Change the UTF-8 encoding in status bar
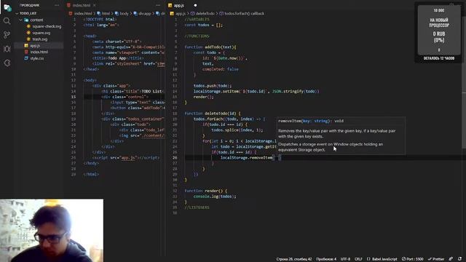Screen dimensions: 466x262 pyautogui.click(x=345, y=259)
